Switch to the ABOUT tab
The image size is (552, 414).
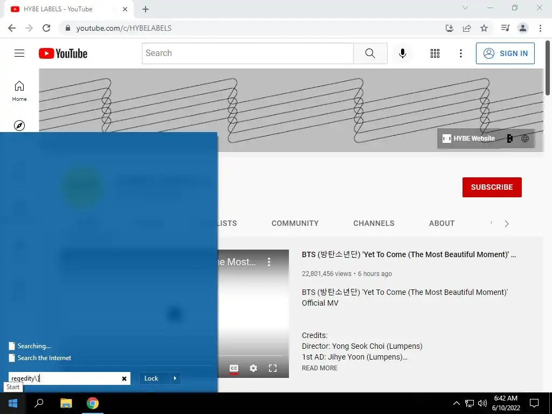(x=441, y=223)
